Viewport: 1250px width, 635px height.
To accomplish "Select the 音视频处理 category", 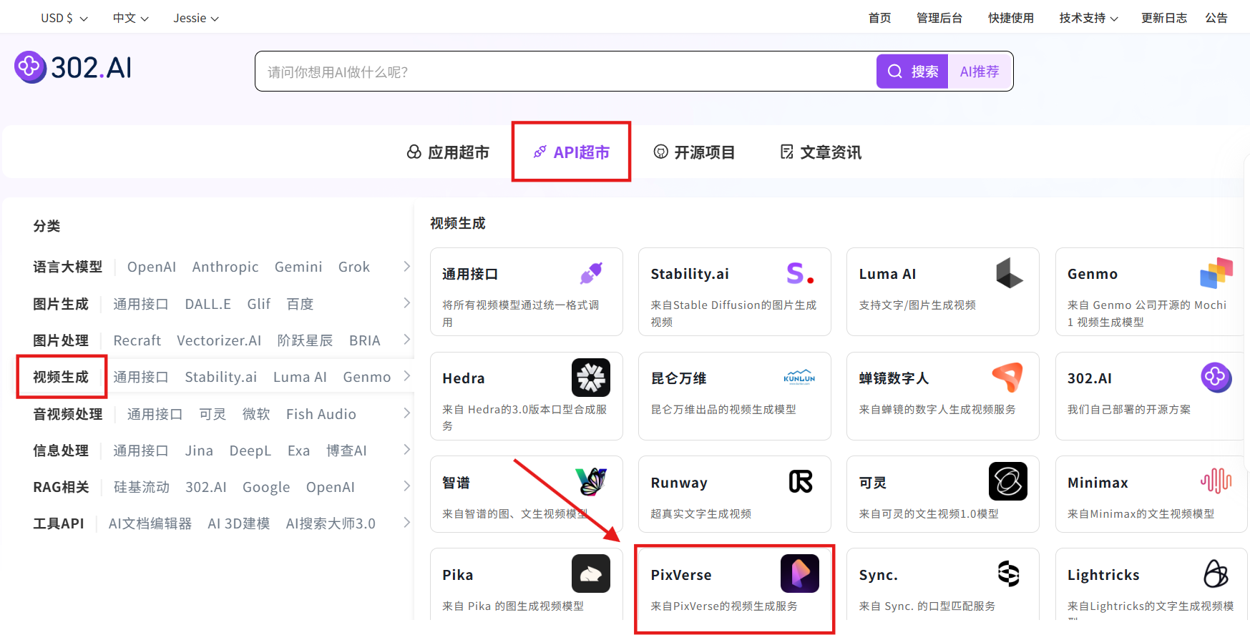I will click(67, 414).
